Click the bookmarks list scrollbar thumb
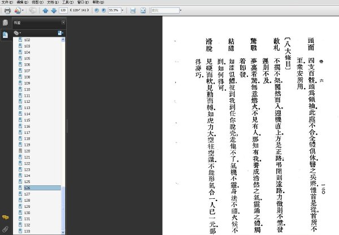 63,208
